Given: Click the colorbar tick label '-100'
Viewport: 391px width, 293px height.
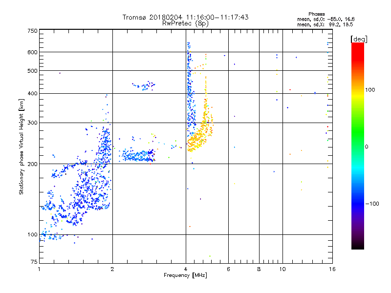Looking at the screenshot, I should coord(372,204).
